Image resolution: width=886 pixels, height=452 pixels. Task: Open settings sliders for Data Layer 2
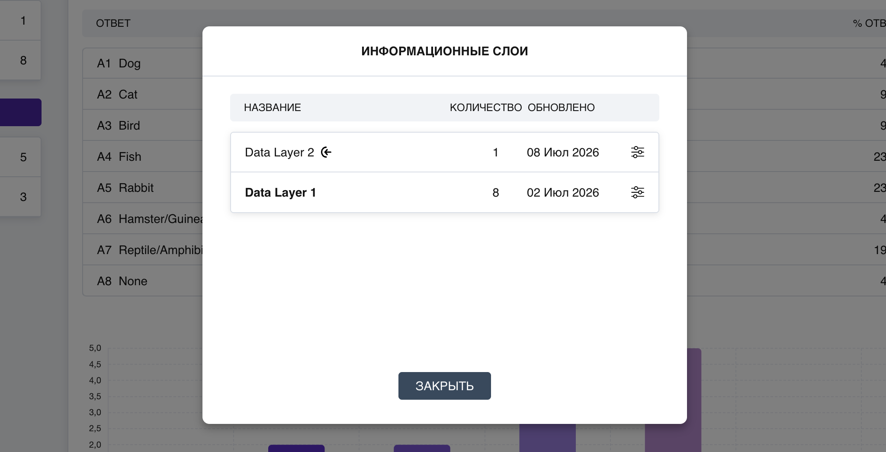[x=637, y=152]
